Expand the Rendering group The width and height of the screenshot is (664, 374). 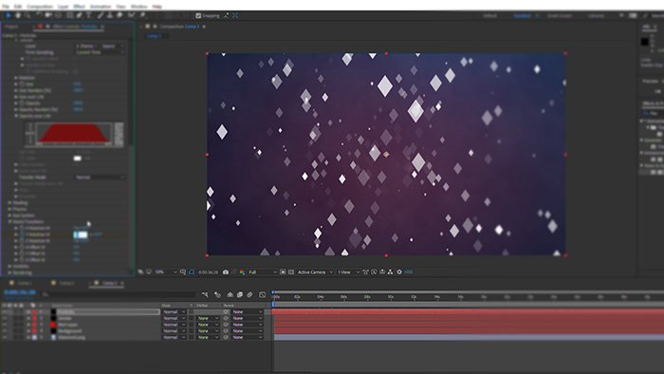9,272
